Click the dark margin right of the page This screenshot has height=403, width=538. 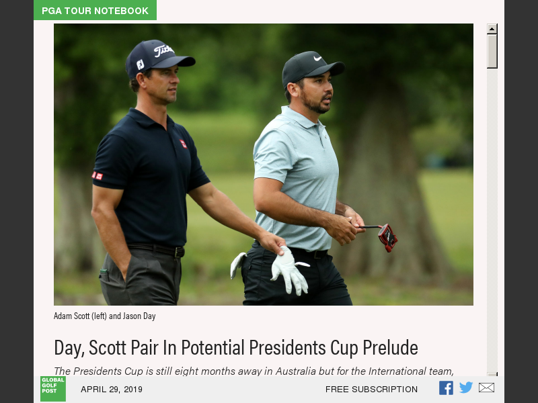click(x=521, y=201)
